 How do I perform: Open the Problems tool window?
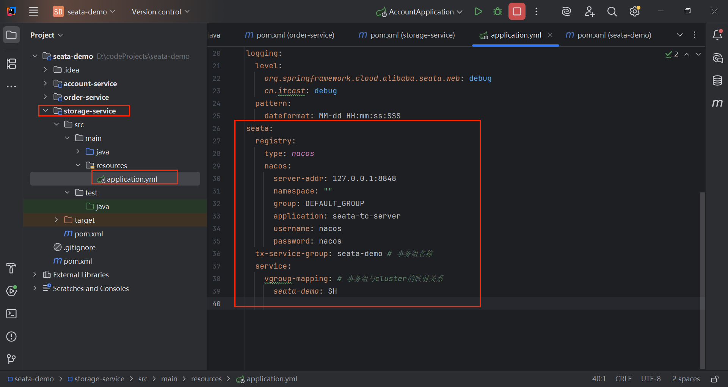[11, 337]
